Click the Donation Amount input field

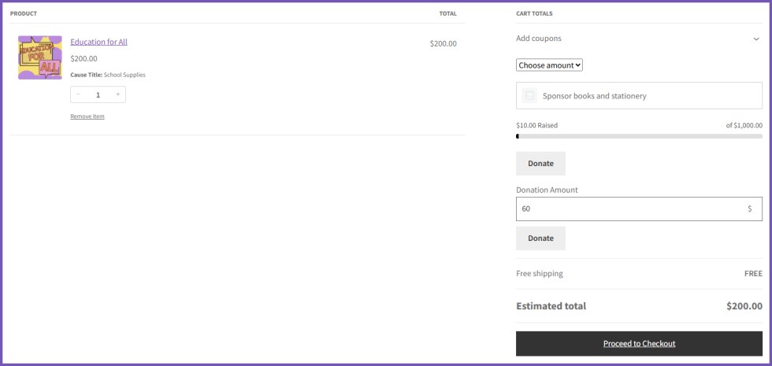tap(639, 209)
